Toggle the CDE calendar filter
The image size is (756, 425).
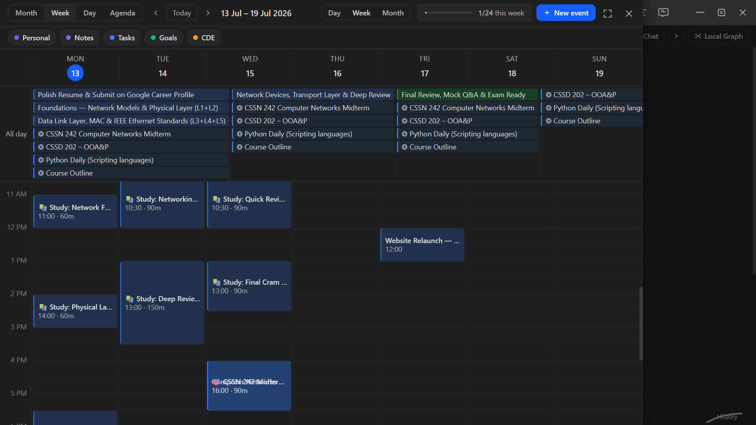[x=204, y=38]
